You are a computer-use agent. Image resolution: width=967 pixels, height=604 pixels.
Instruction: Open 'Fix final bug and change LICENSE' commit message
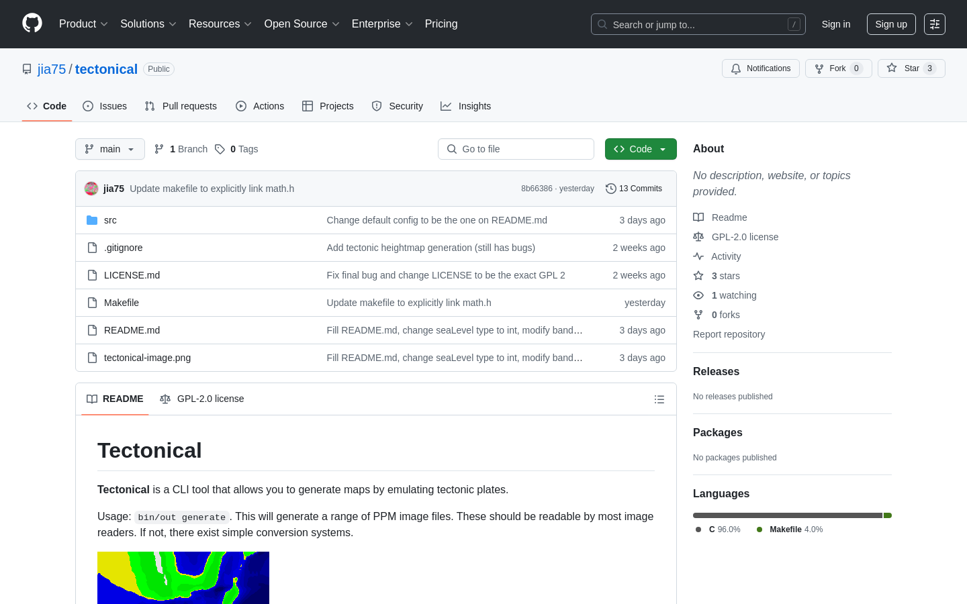[x=446, y=275]
